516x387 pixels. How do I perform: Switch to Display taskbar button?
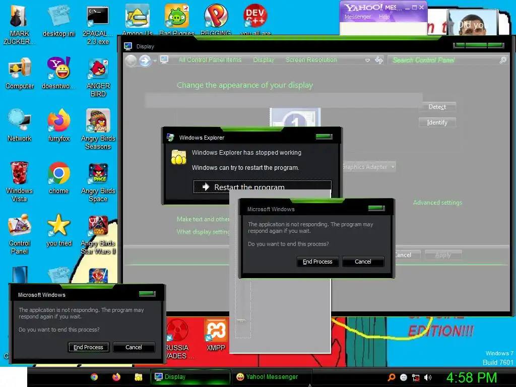[190, 377]
